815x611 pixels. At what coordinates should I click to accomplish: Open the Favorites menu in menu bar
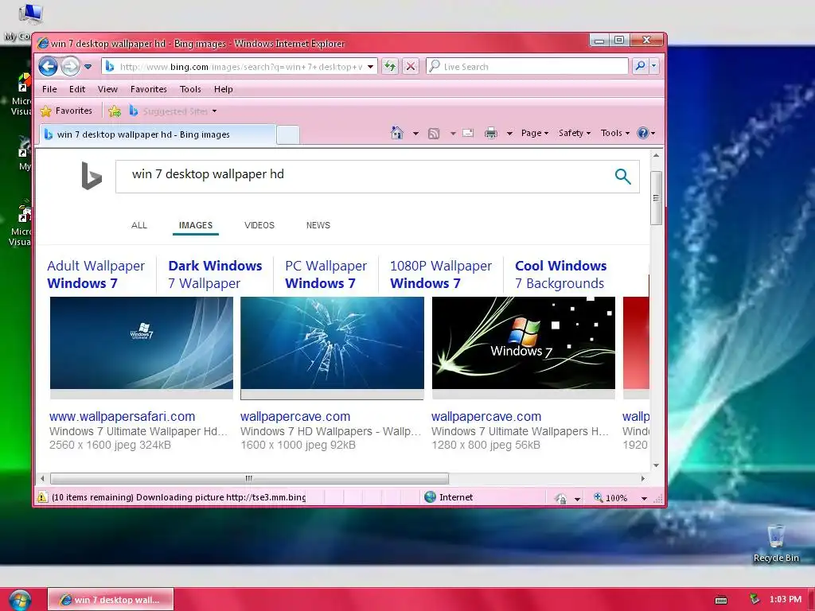(x=148, y=89)
